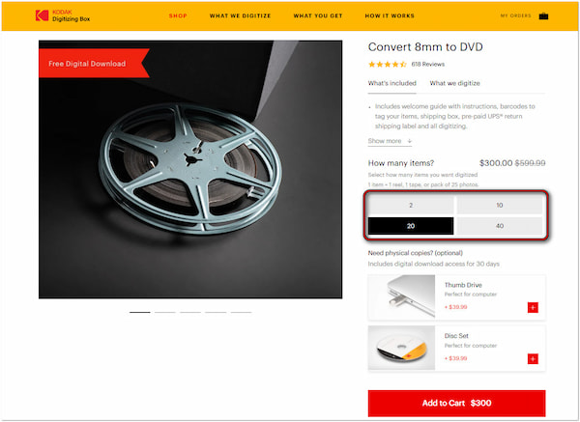
Task: Open the shopping cart icon
Action: [x=543, y=16]
